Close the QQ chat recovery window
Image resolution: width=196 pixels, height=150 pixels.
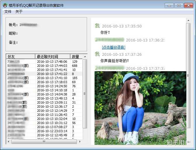coord(188,6)
